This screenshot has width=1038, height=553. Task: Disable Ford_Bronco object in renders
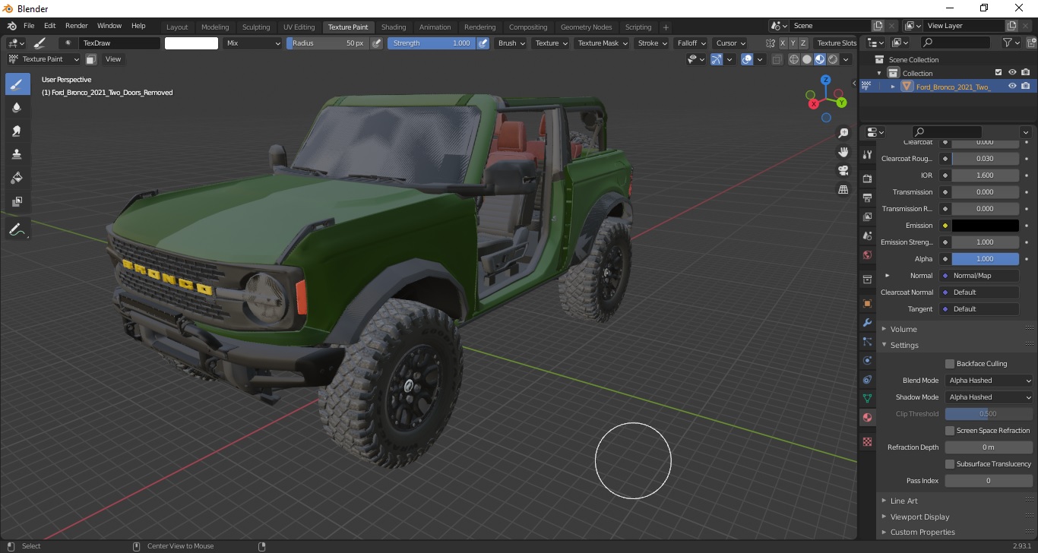pos(1026,87)
